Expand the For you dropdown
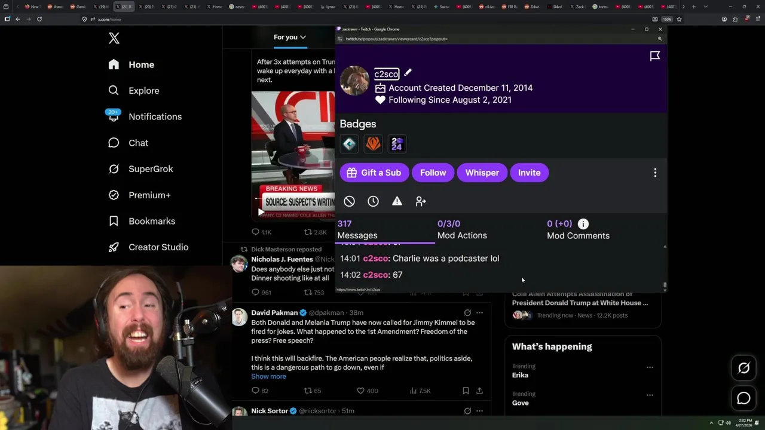 tap(290, 37)
